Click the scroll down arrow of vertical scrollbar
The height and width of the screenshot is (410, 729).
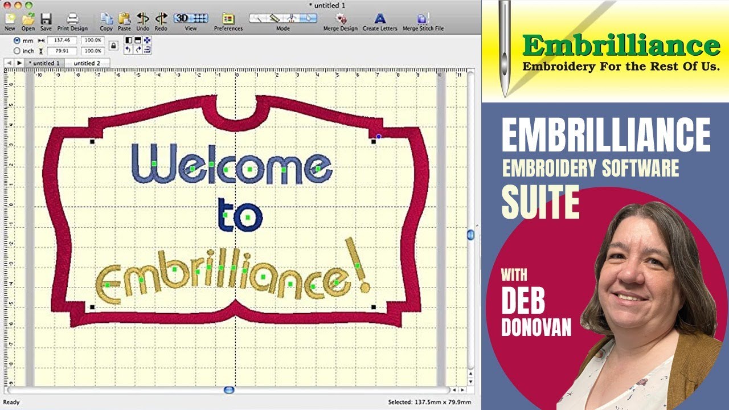470,380
